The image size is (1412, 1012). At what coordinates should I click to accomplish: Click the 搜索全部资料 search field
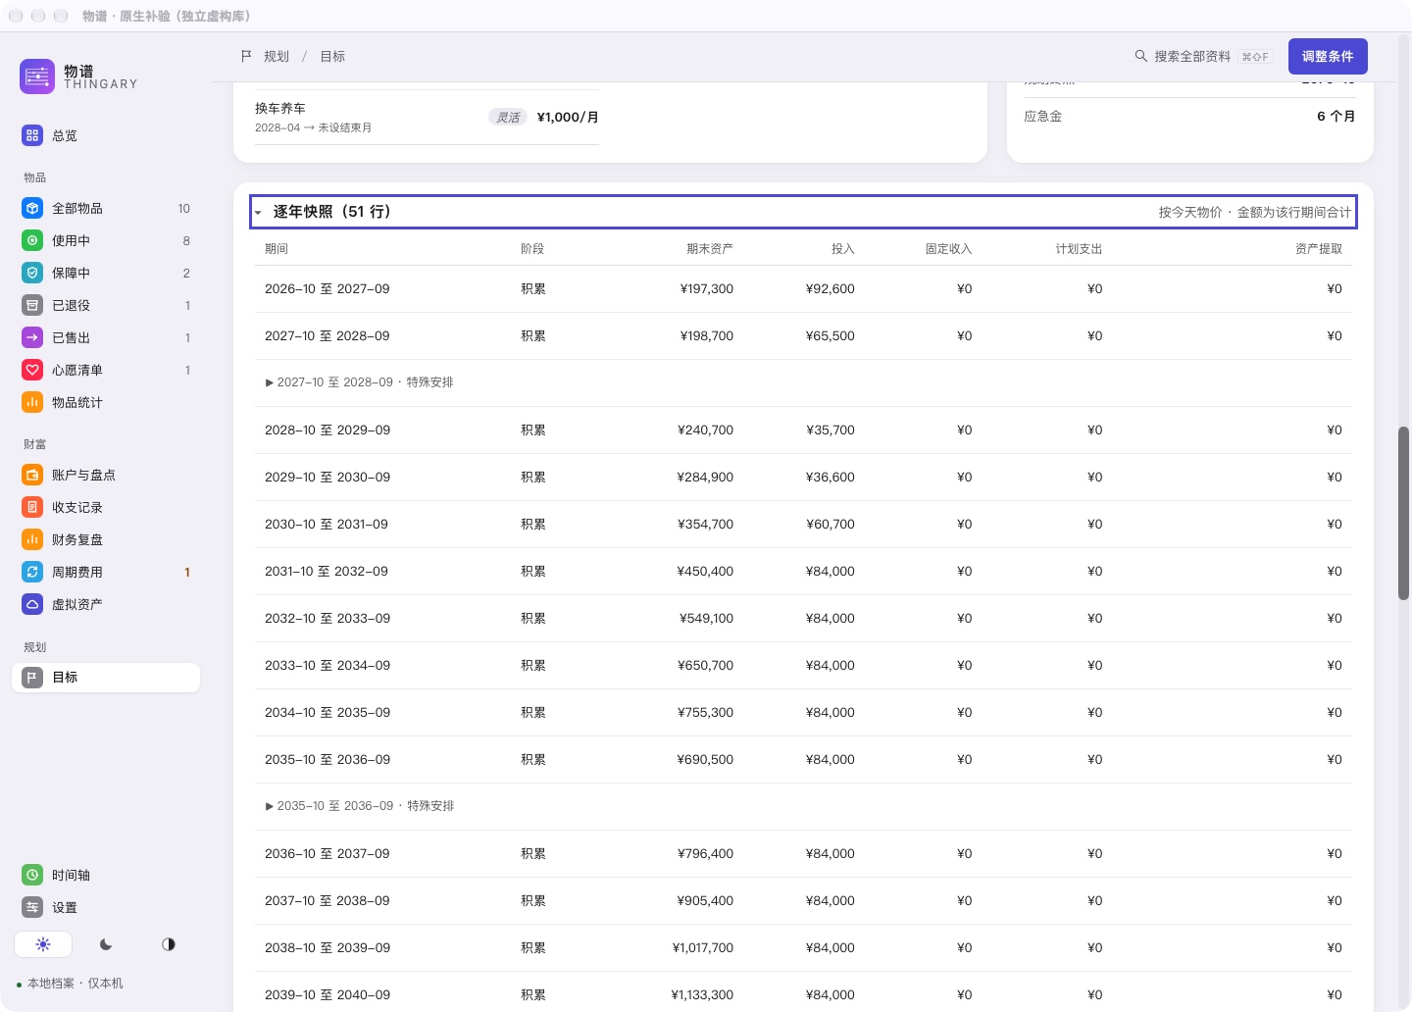1202,57
